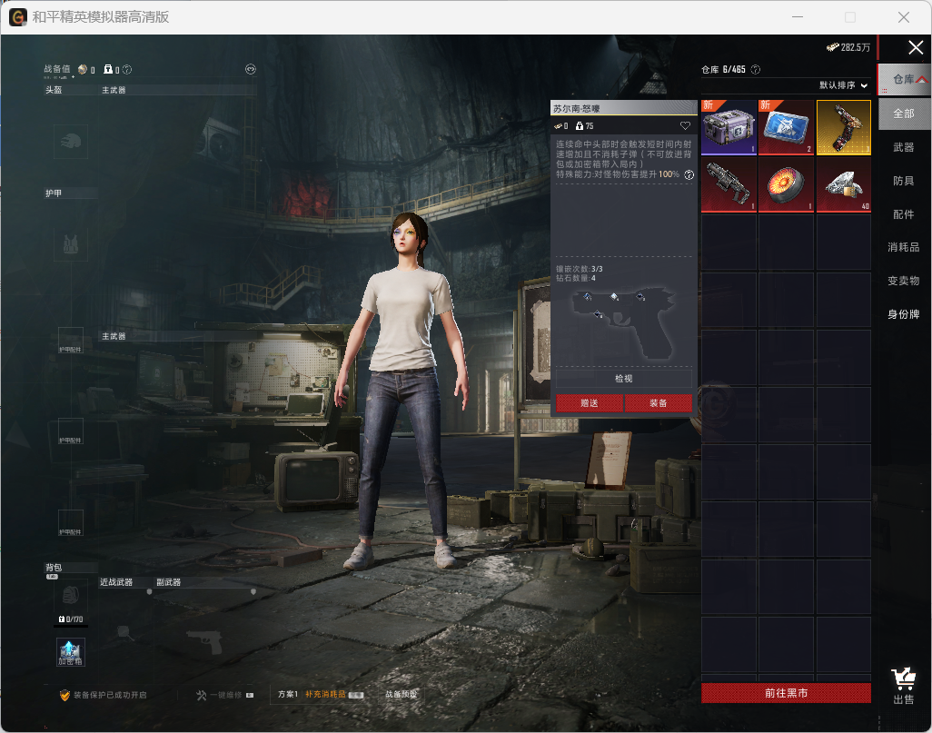Open combat readiness value help icon

[x=127, y=70]
